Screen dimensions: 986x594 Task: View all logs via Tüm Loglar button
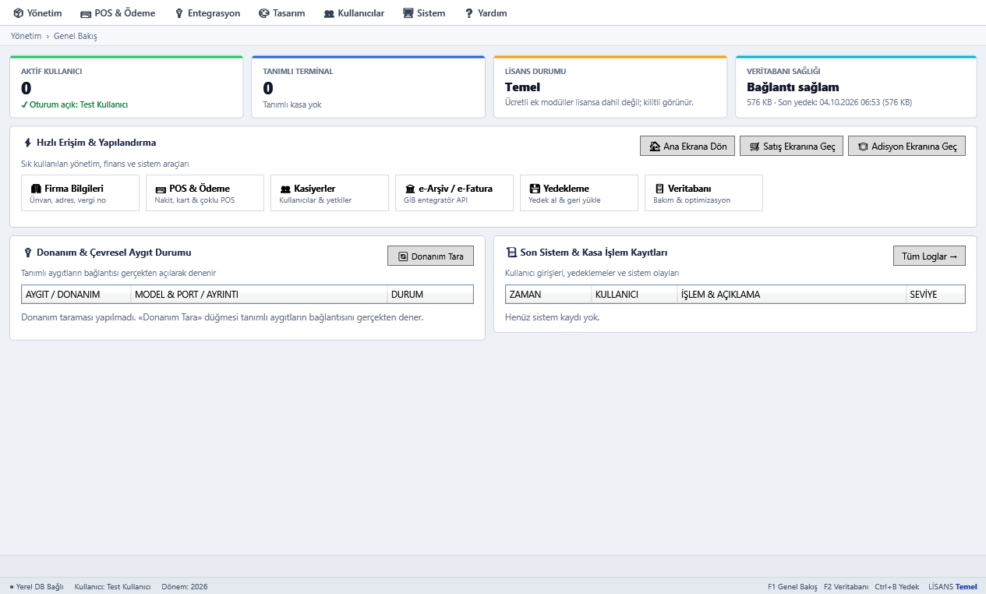[929, 256]
